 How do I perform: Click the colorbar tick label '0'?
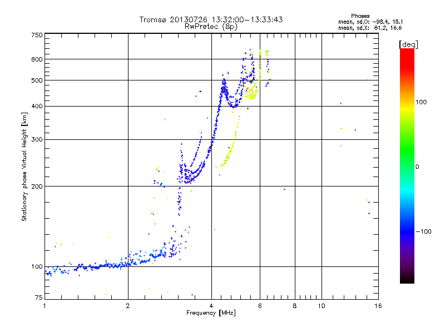(x=417, y=167)
